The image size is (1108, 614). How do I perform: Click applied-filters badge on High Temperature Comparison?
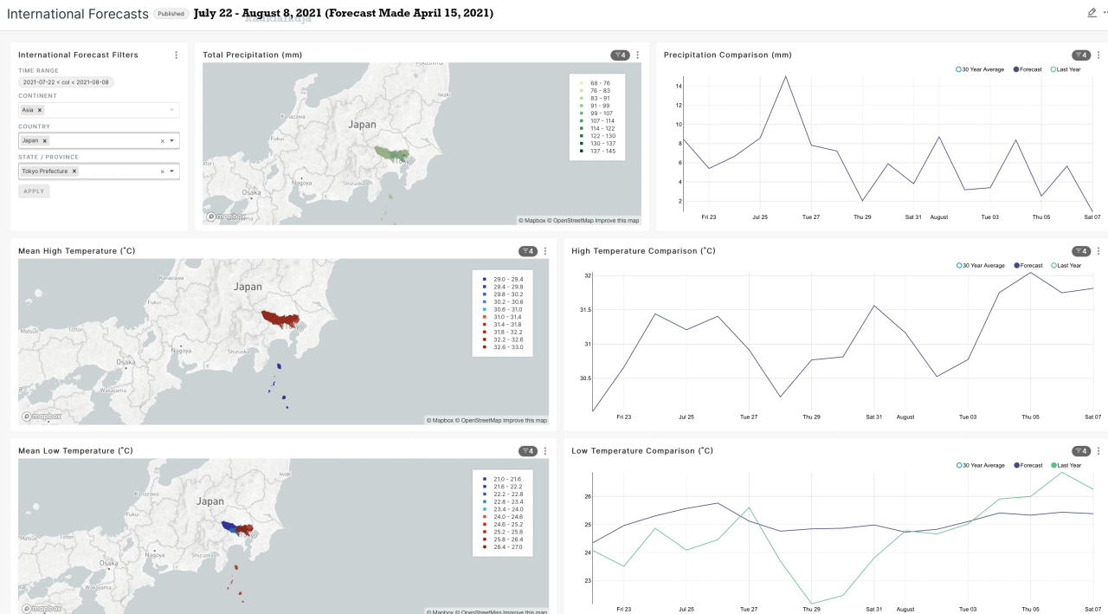[1081, 251]
